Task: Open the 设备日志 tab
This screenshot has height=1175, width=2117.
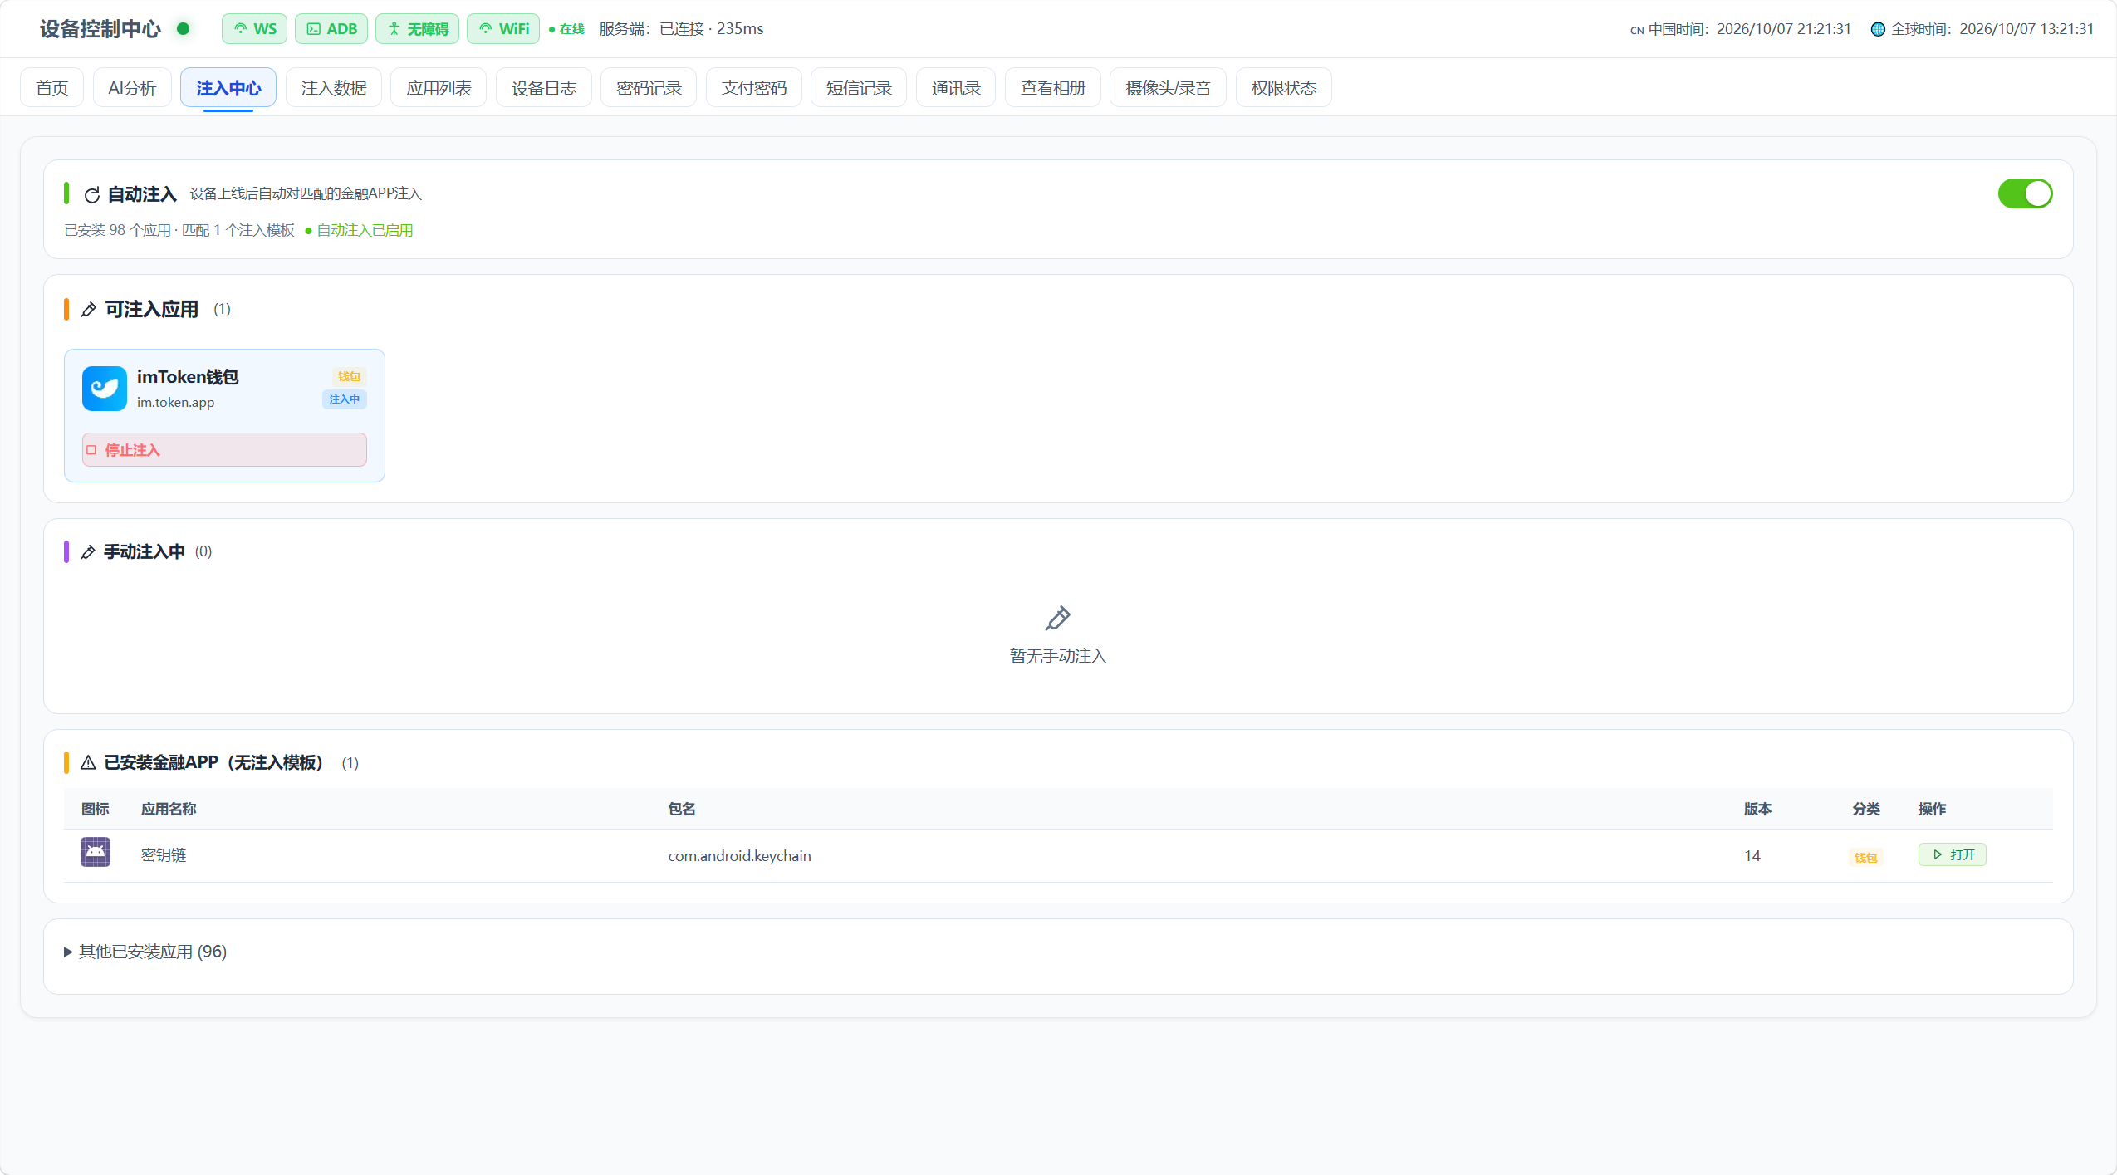Action: click(x=544, y=88)
